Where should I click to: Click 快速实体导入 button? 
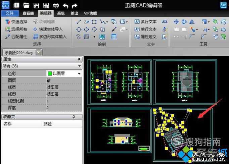click(x=48, y=29)
